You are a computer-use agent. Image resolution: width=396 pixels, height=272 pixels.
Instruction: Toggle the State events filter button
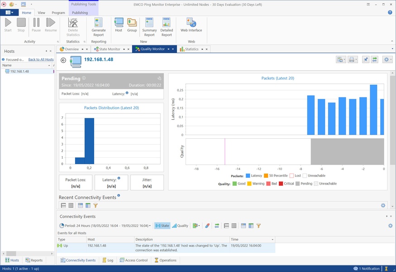point(162,225)
